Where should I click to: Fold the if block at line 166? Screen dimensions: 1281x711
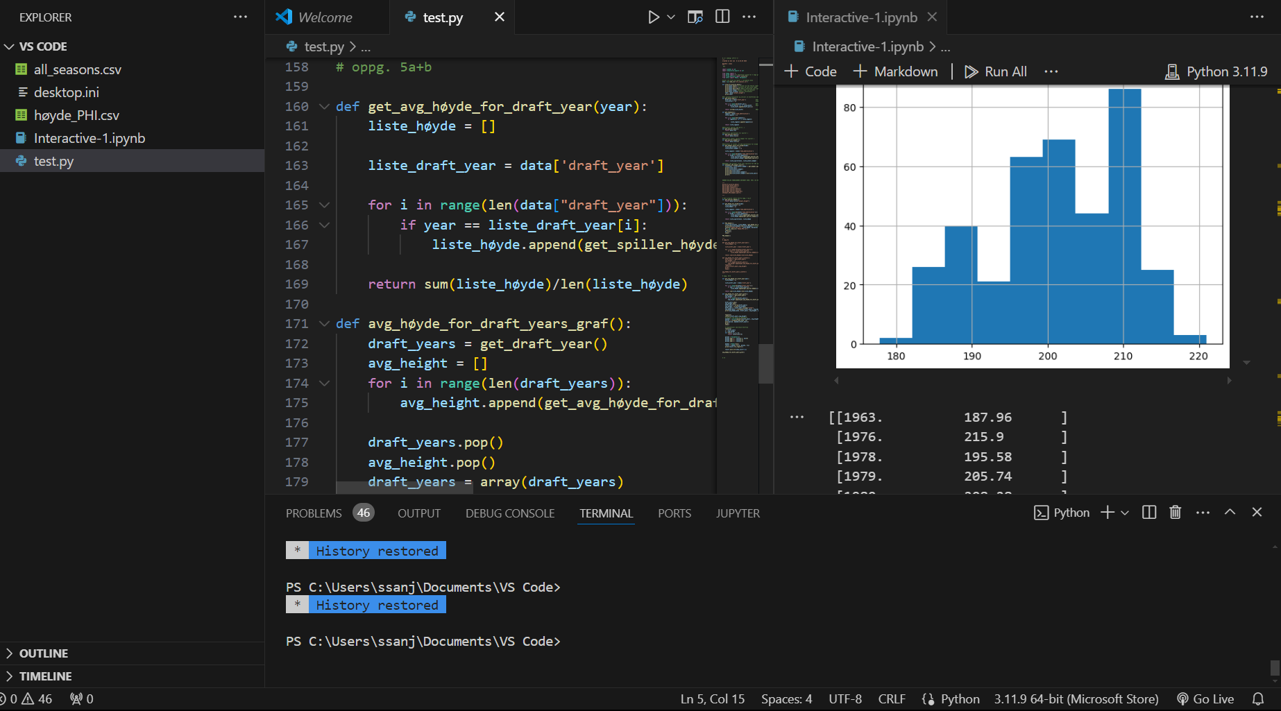324,225
